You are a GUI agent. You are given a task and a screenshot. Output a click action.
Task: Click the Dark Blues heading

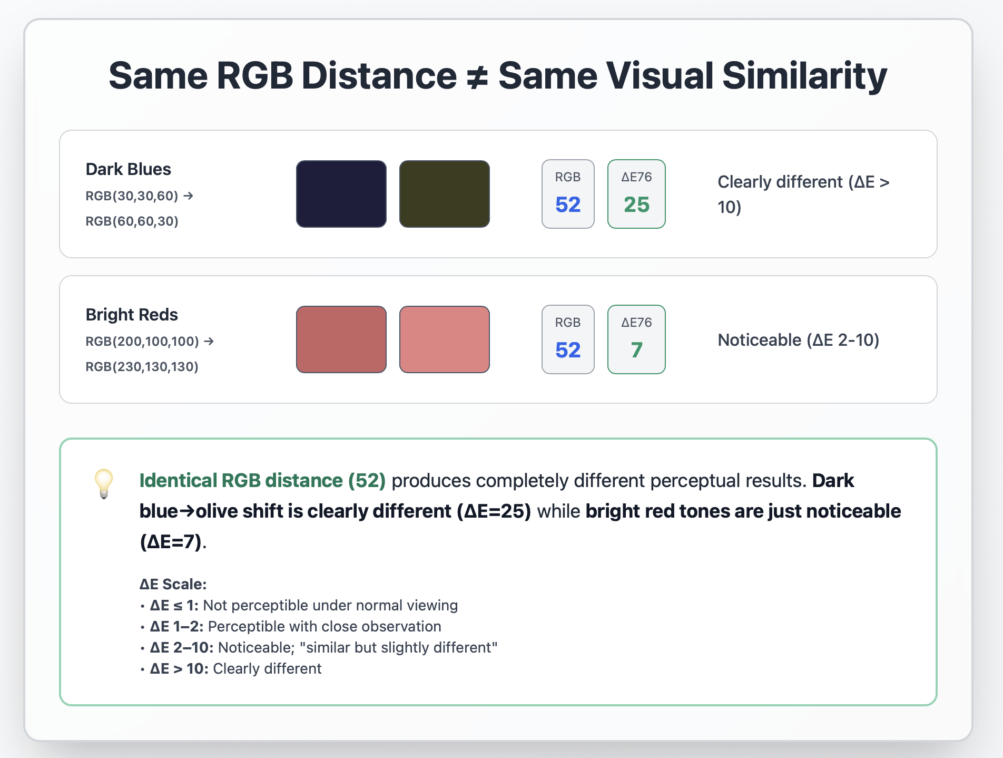coord(129,169)
